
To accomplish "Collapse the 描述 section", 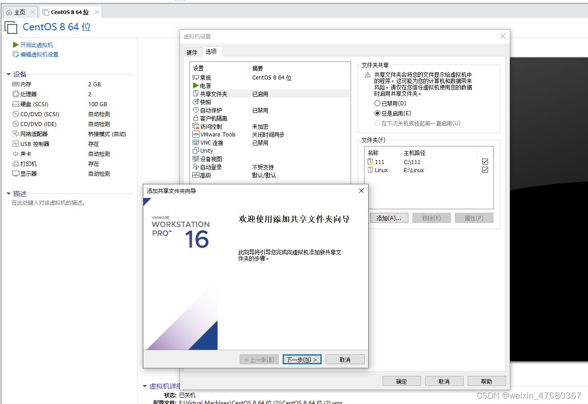I will (9, 194).
